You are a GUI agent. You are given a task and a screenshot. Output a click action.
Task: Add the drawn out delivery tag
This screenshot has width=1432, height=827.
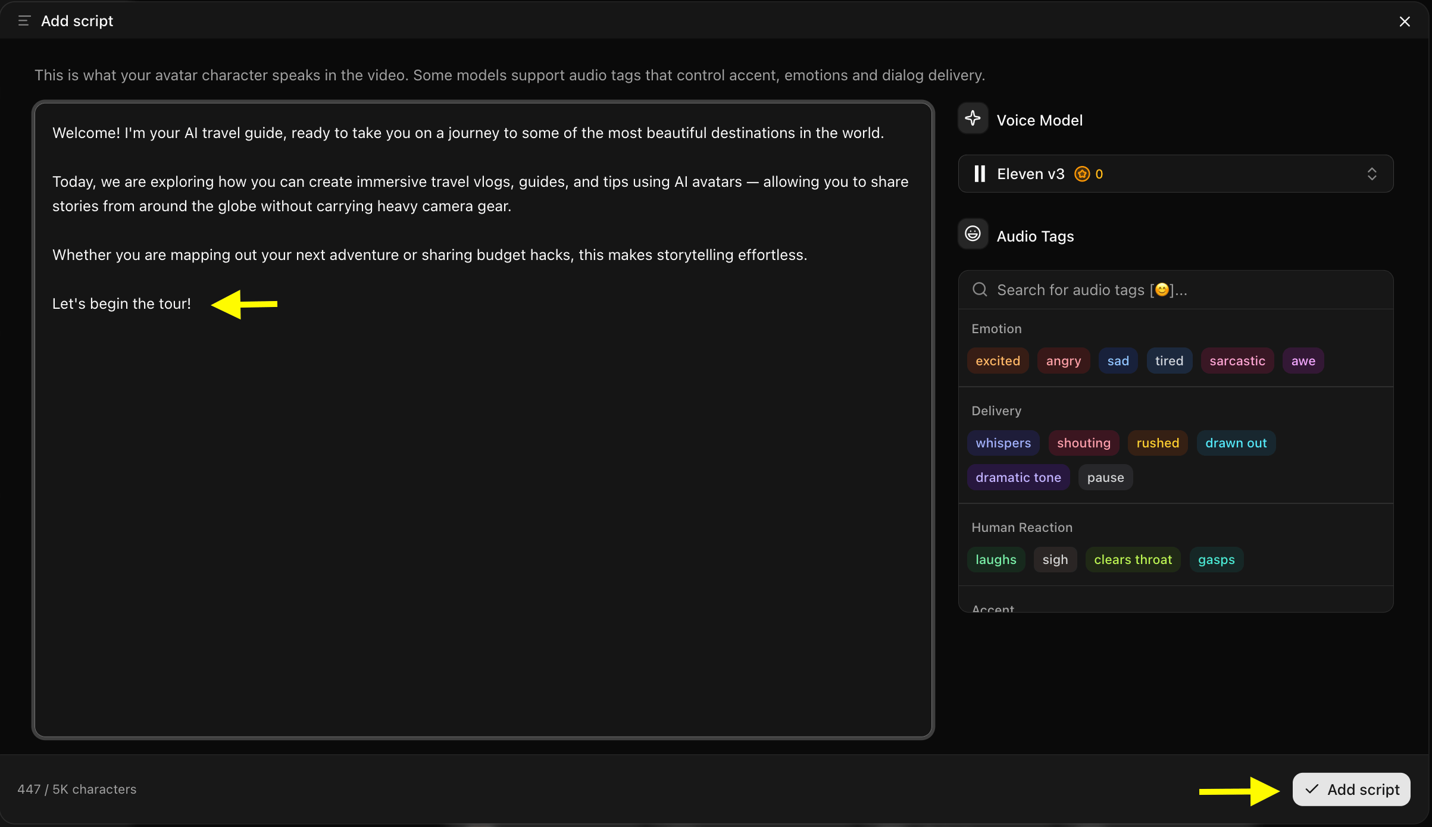(1236, 443)
